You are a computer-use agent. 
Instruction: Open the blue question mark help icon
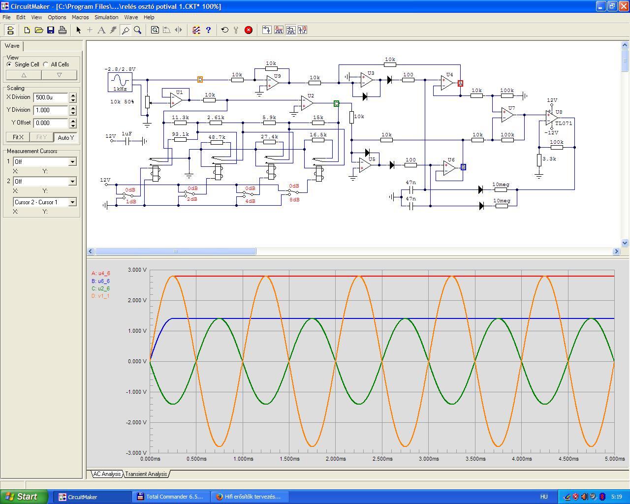(x=208, y=30)
